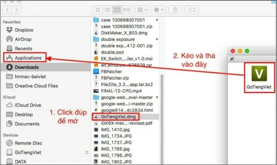Select iGK6X-mec...-revised.pdf file
This screenshot has width=277, height=165.
pos(126,123)
